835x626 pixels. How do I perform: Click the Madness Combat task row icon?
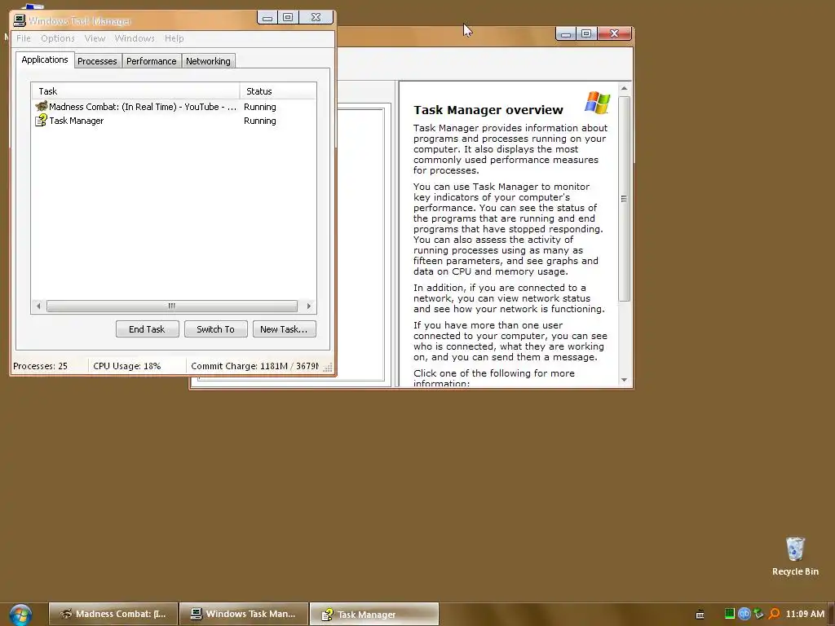[41, 107]
